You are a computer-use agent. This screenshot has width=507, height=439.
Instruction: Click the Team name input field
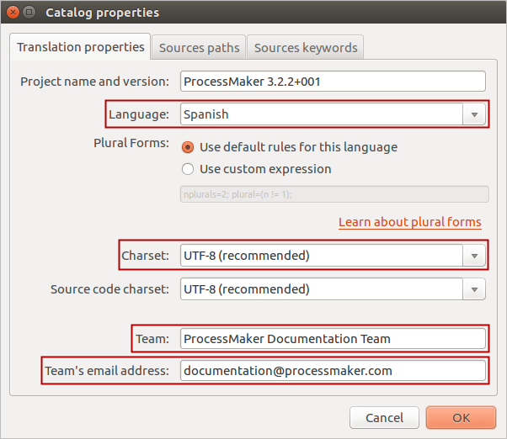(x=333, y=339)
